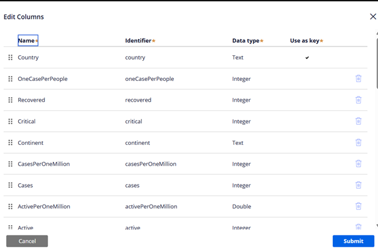Toggle the Use as key checkmark for Country

click(x=307, y=58)
